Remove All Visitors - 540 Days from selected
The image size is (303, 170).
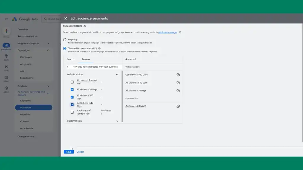(x=178, y=83)
